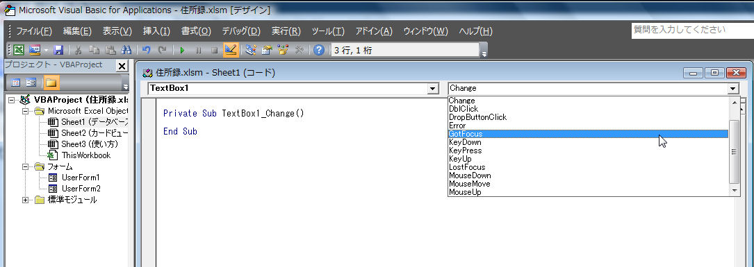Select KeyUp in the procedure list

(x=588, y=159)
